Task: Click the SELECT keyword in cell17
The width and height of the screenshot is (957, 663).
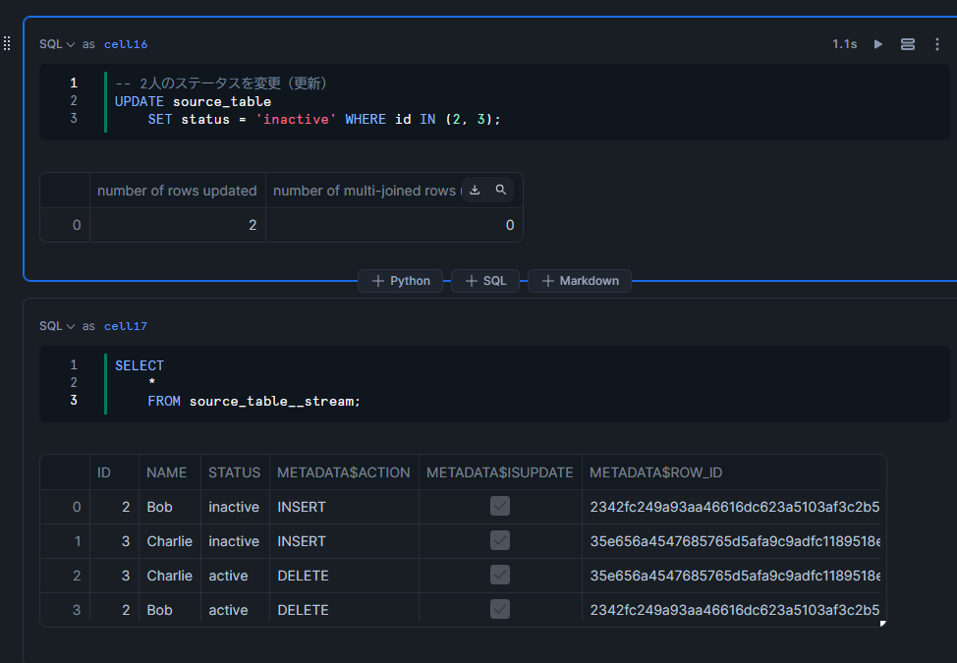Action: pos(140,366)
